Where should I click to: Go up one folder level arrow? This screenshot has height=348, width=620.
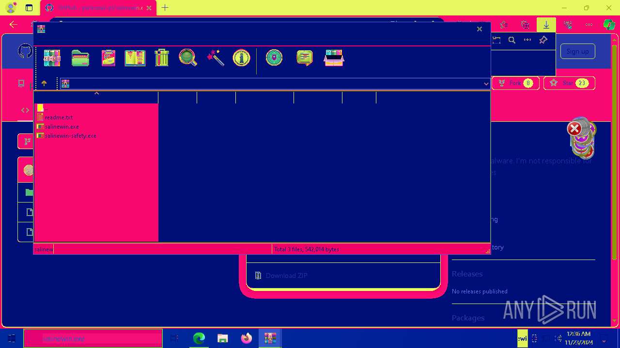point(44,84)
